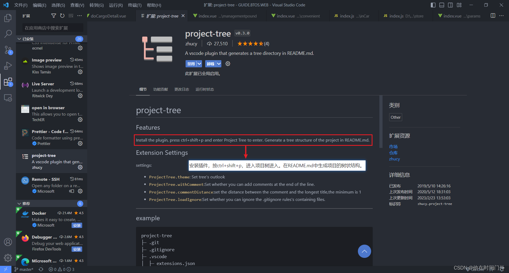Open the marketplace resource link
509x273 pixels.
coord(393,147)
